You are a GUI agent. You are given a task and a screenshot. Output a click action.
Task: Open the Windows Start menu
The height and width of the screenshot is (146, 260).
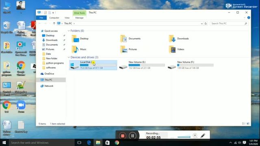4,142
